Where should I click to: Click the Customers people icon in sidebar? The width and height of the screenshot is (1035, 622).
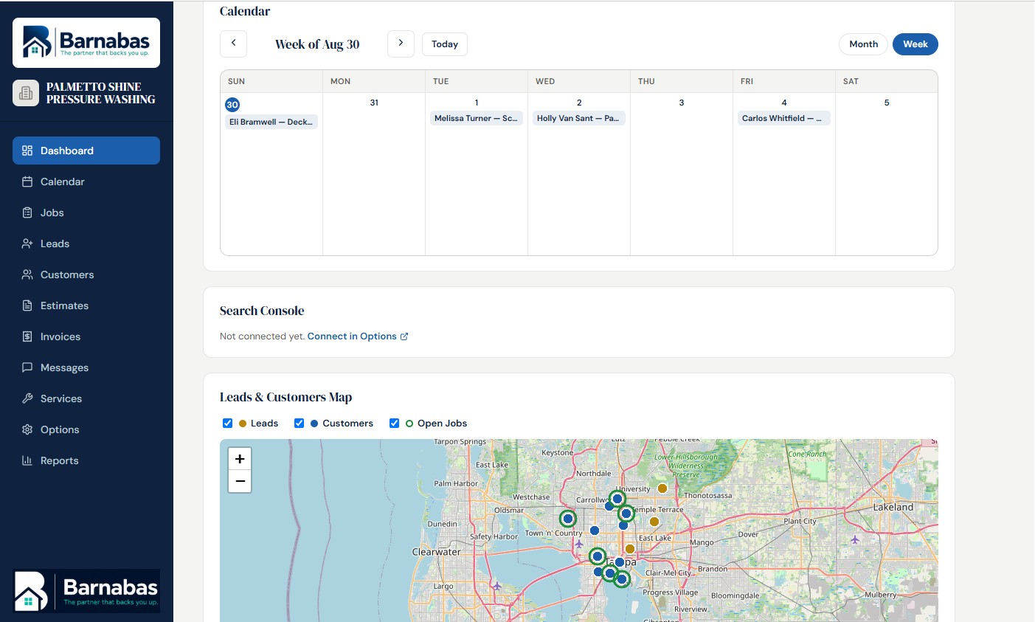pos(27,274)
